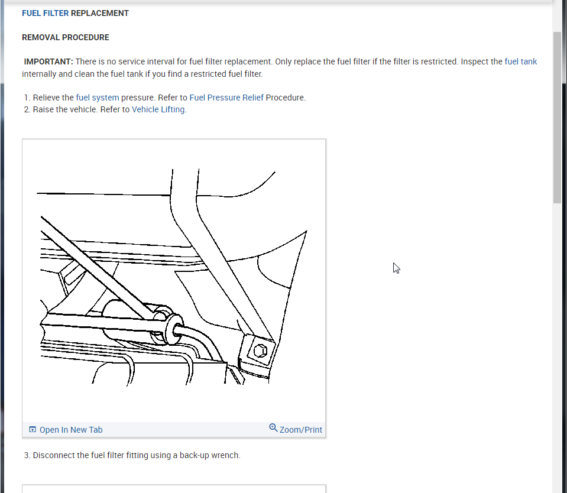Screen dimensions: 567x493
Task: Open the FUEL FILTER heading link
Action: [x=45, y=14]
